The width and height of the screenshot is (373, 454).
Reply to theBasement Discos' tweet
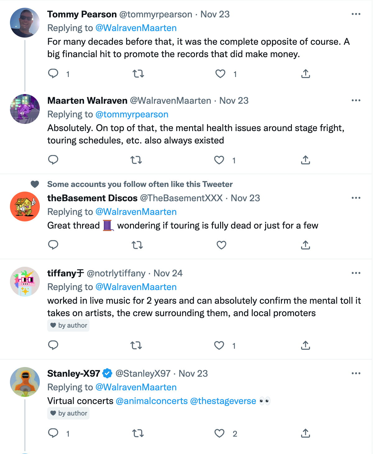(x=53, y=245)
